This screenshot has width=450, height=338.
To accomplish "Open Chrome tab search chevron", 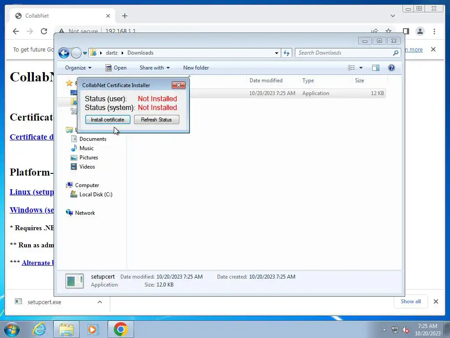I will coord(393,16).
